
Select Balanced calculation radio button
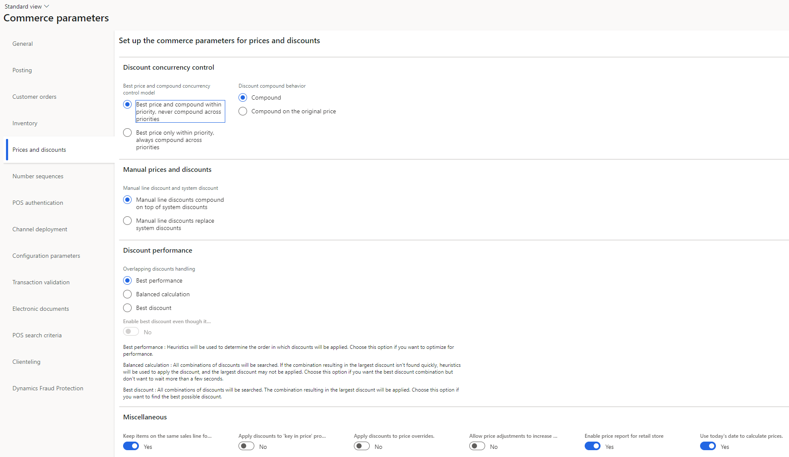[x=127, y=294]
